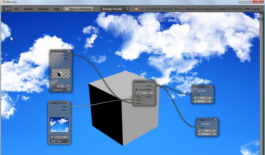Collapse the Render Layers node triangle
The image size is (265, 155).
(52, 51)
